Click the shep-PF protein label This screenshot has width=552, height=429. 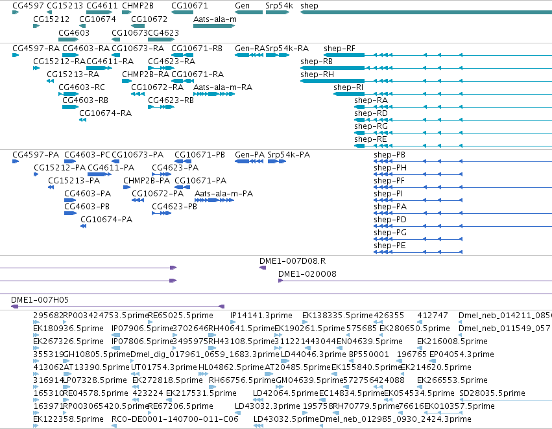[x=389, y=181]
